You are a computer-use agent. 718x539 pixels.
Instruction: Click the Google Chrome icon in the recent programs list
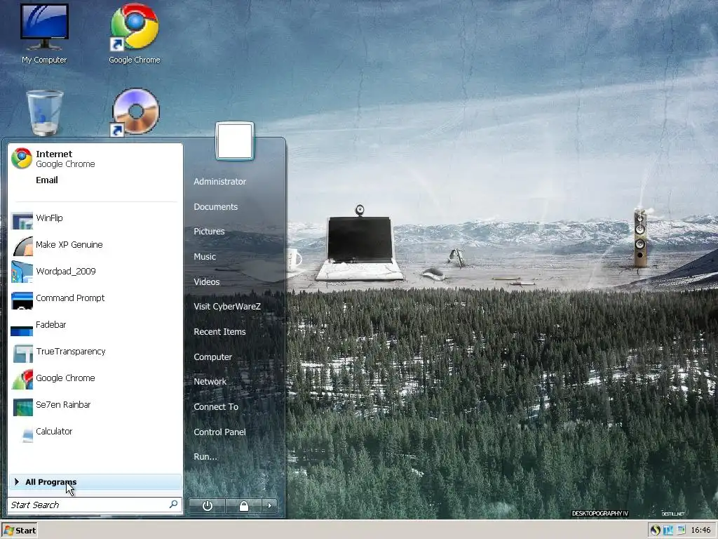point(22,380)
